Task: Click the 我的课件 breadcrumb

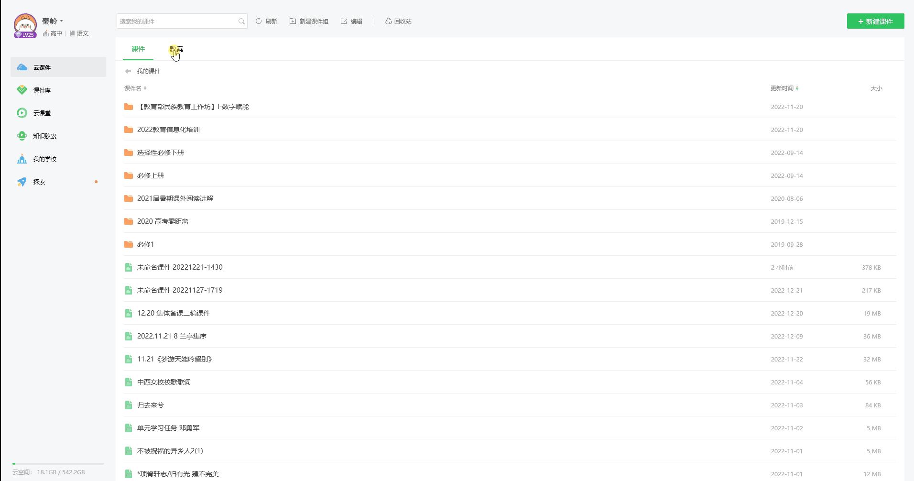Action: [x=149, y=71]
